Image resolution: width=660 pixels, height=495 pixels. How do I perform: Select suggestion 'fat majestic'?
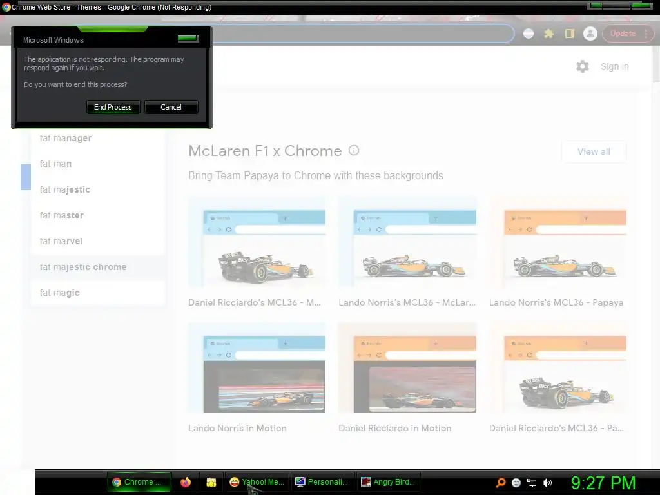98,189
